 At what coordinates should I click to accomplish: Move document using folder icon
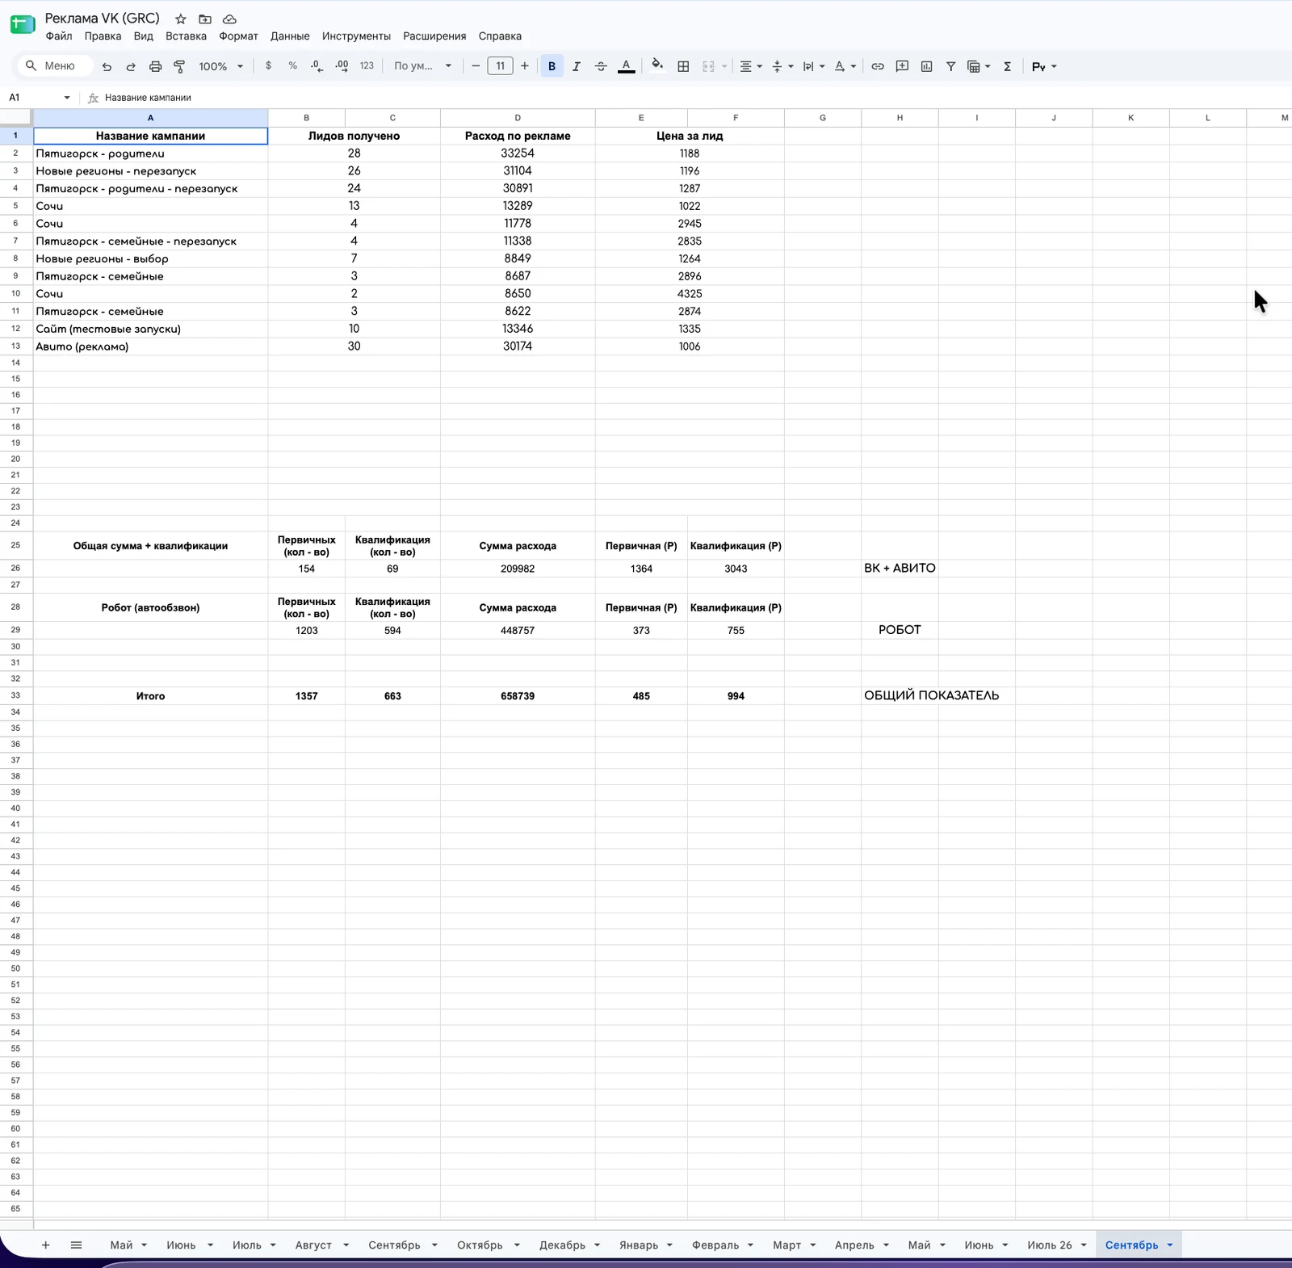(205, 19)
